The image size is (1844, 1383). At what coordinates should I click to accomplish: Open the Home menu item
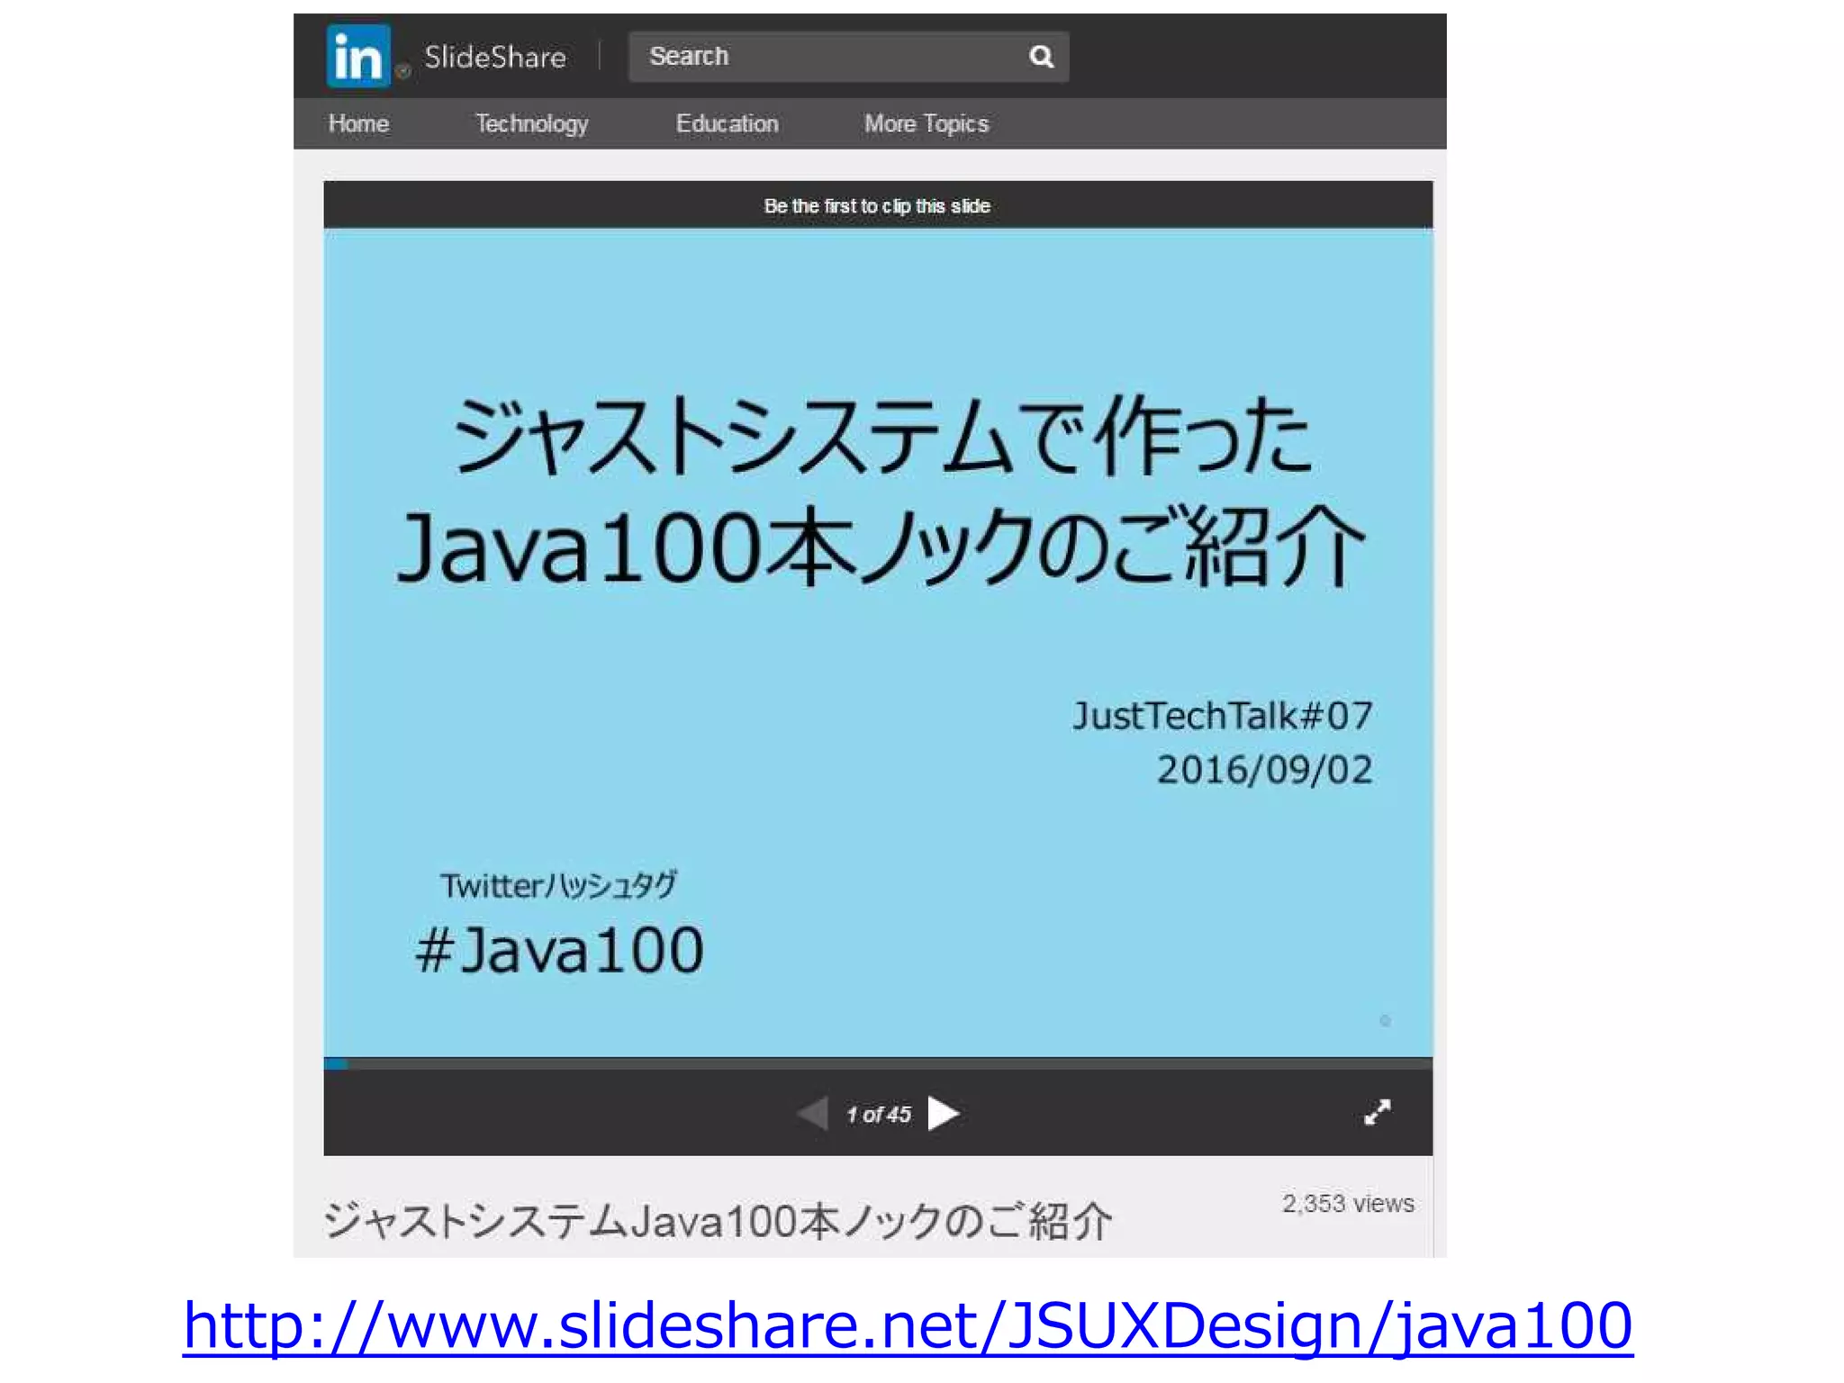pos(358,123)
